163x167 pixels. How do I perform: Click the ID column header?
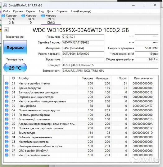coord(13,78)
